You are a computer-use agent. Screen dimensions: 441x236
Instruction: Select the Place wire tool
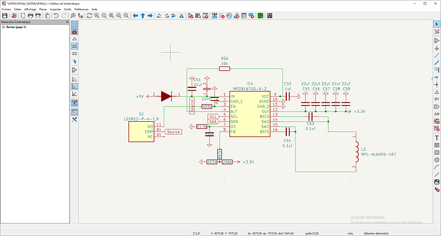(x=437, y=55)
